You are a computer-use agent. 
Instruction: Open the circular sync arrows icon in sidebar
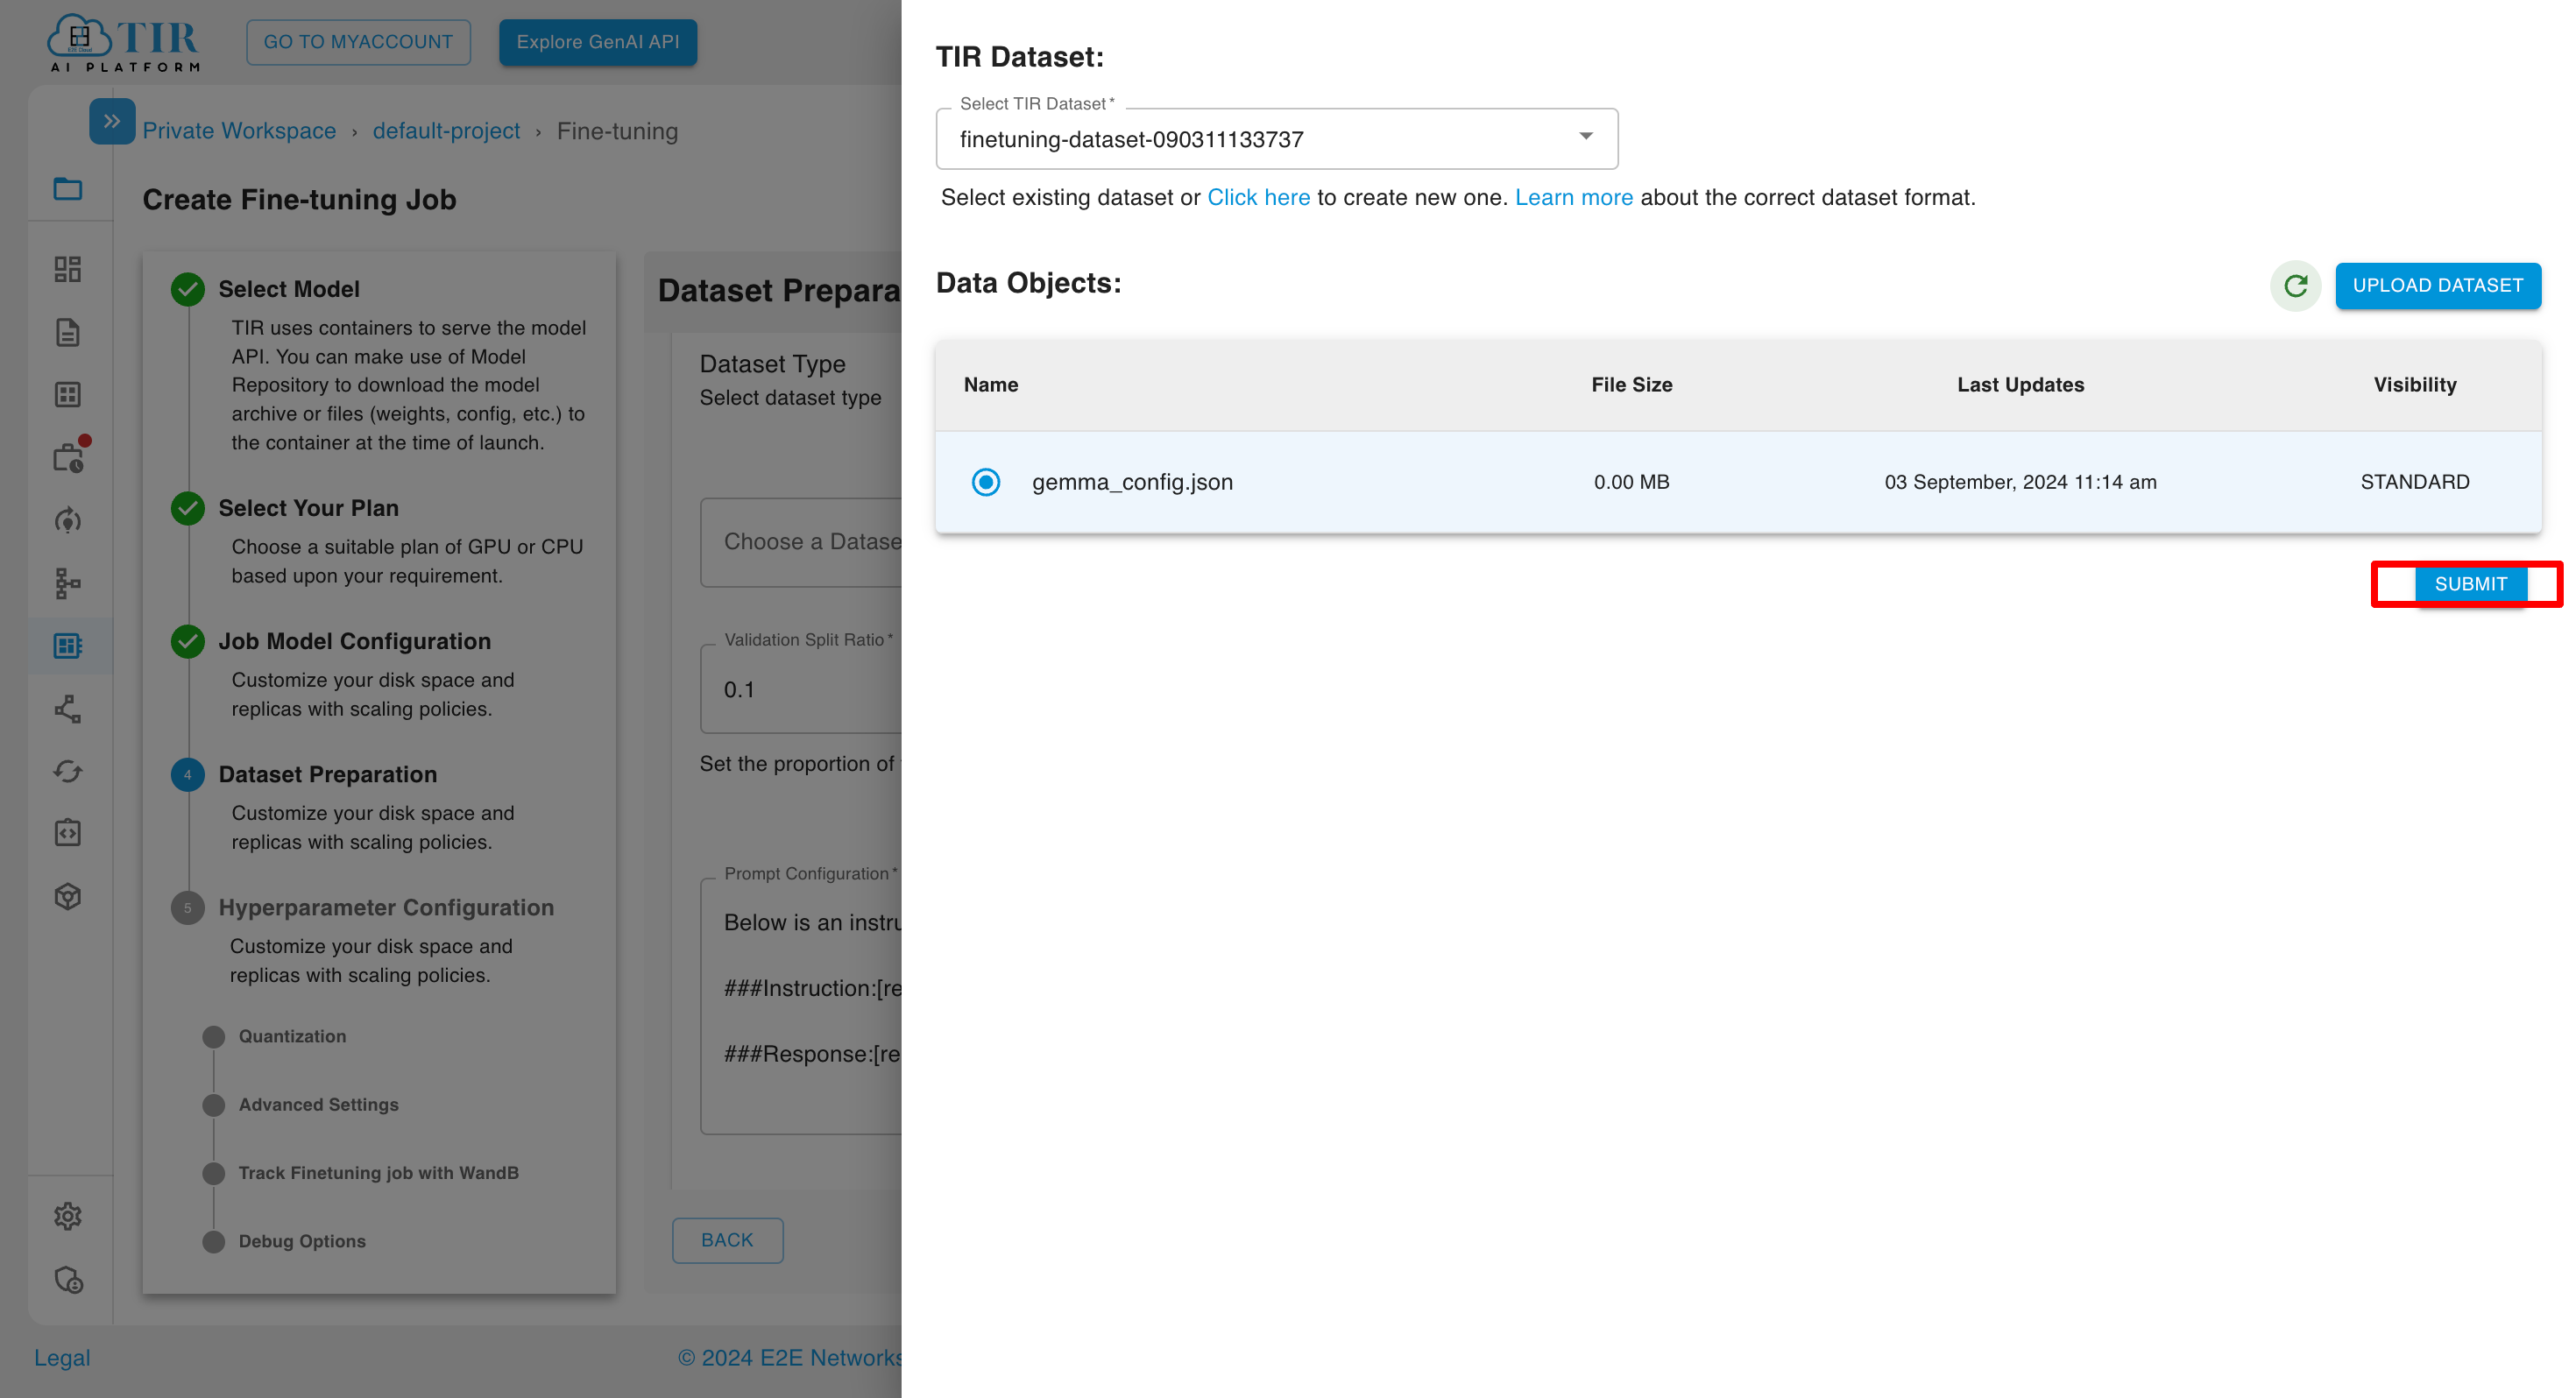(x=68, y=771)
